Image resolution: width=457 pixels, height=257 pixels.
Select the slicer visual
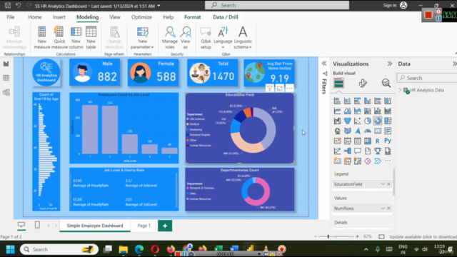pos(348,141)
